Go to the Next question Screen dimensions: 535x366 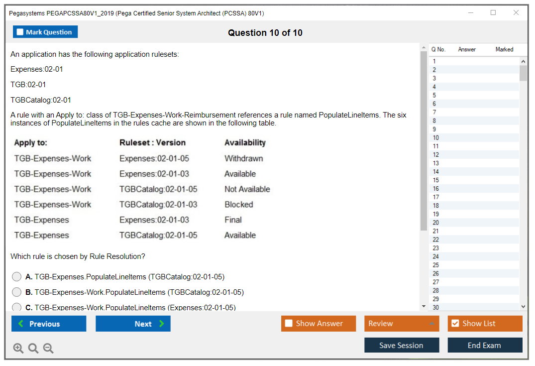tap(133, 324)
